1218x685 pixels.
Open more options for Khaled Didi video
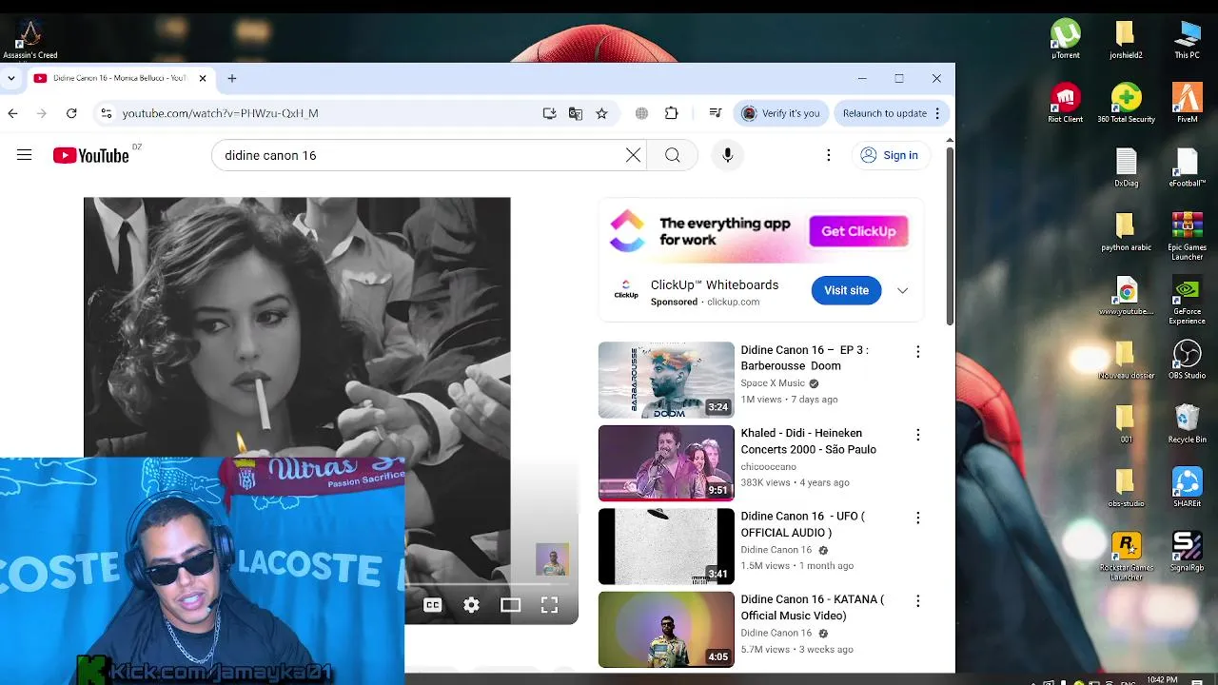click(917, 435)
